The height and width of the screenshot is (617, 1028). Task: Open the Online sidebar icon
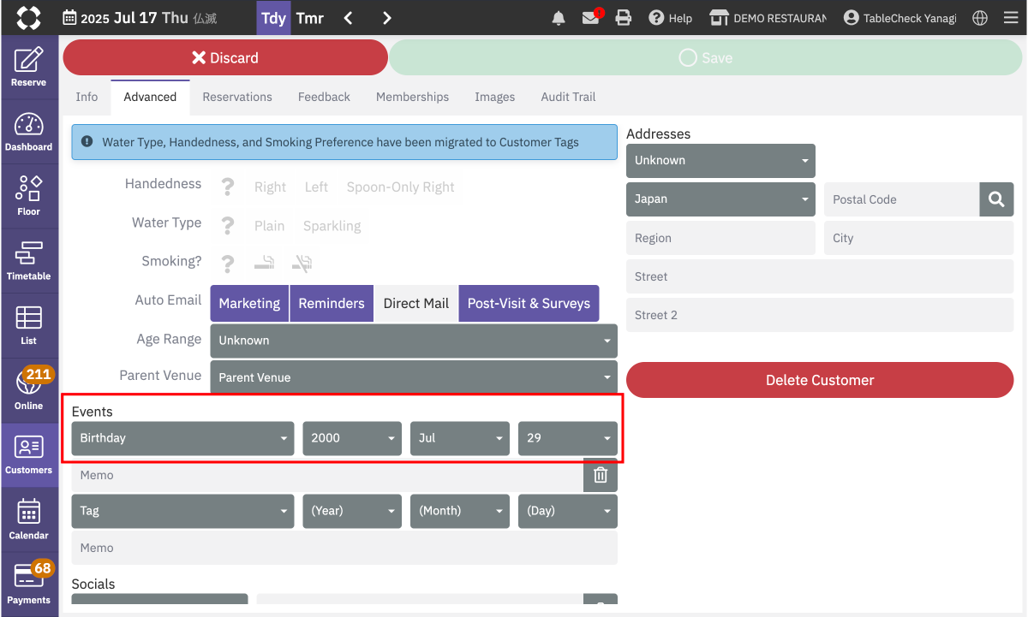28,390
